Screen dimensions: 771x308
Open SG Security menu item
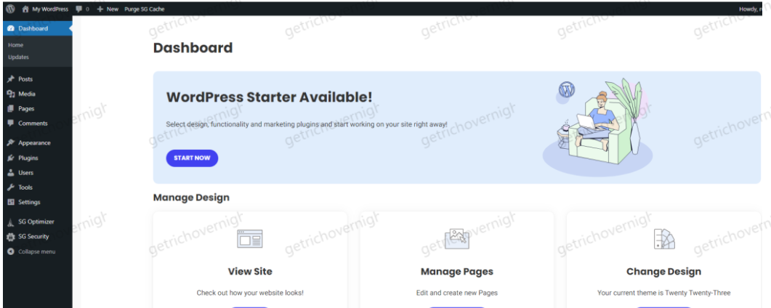(33, 237)
